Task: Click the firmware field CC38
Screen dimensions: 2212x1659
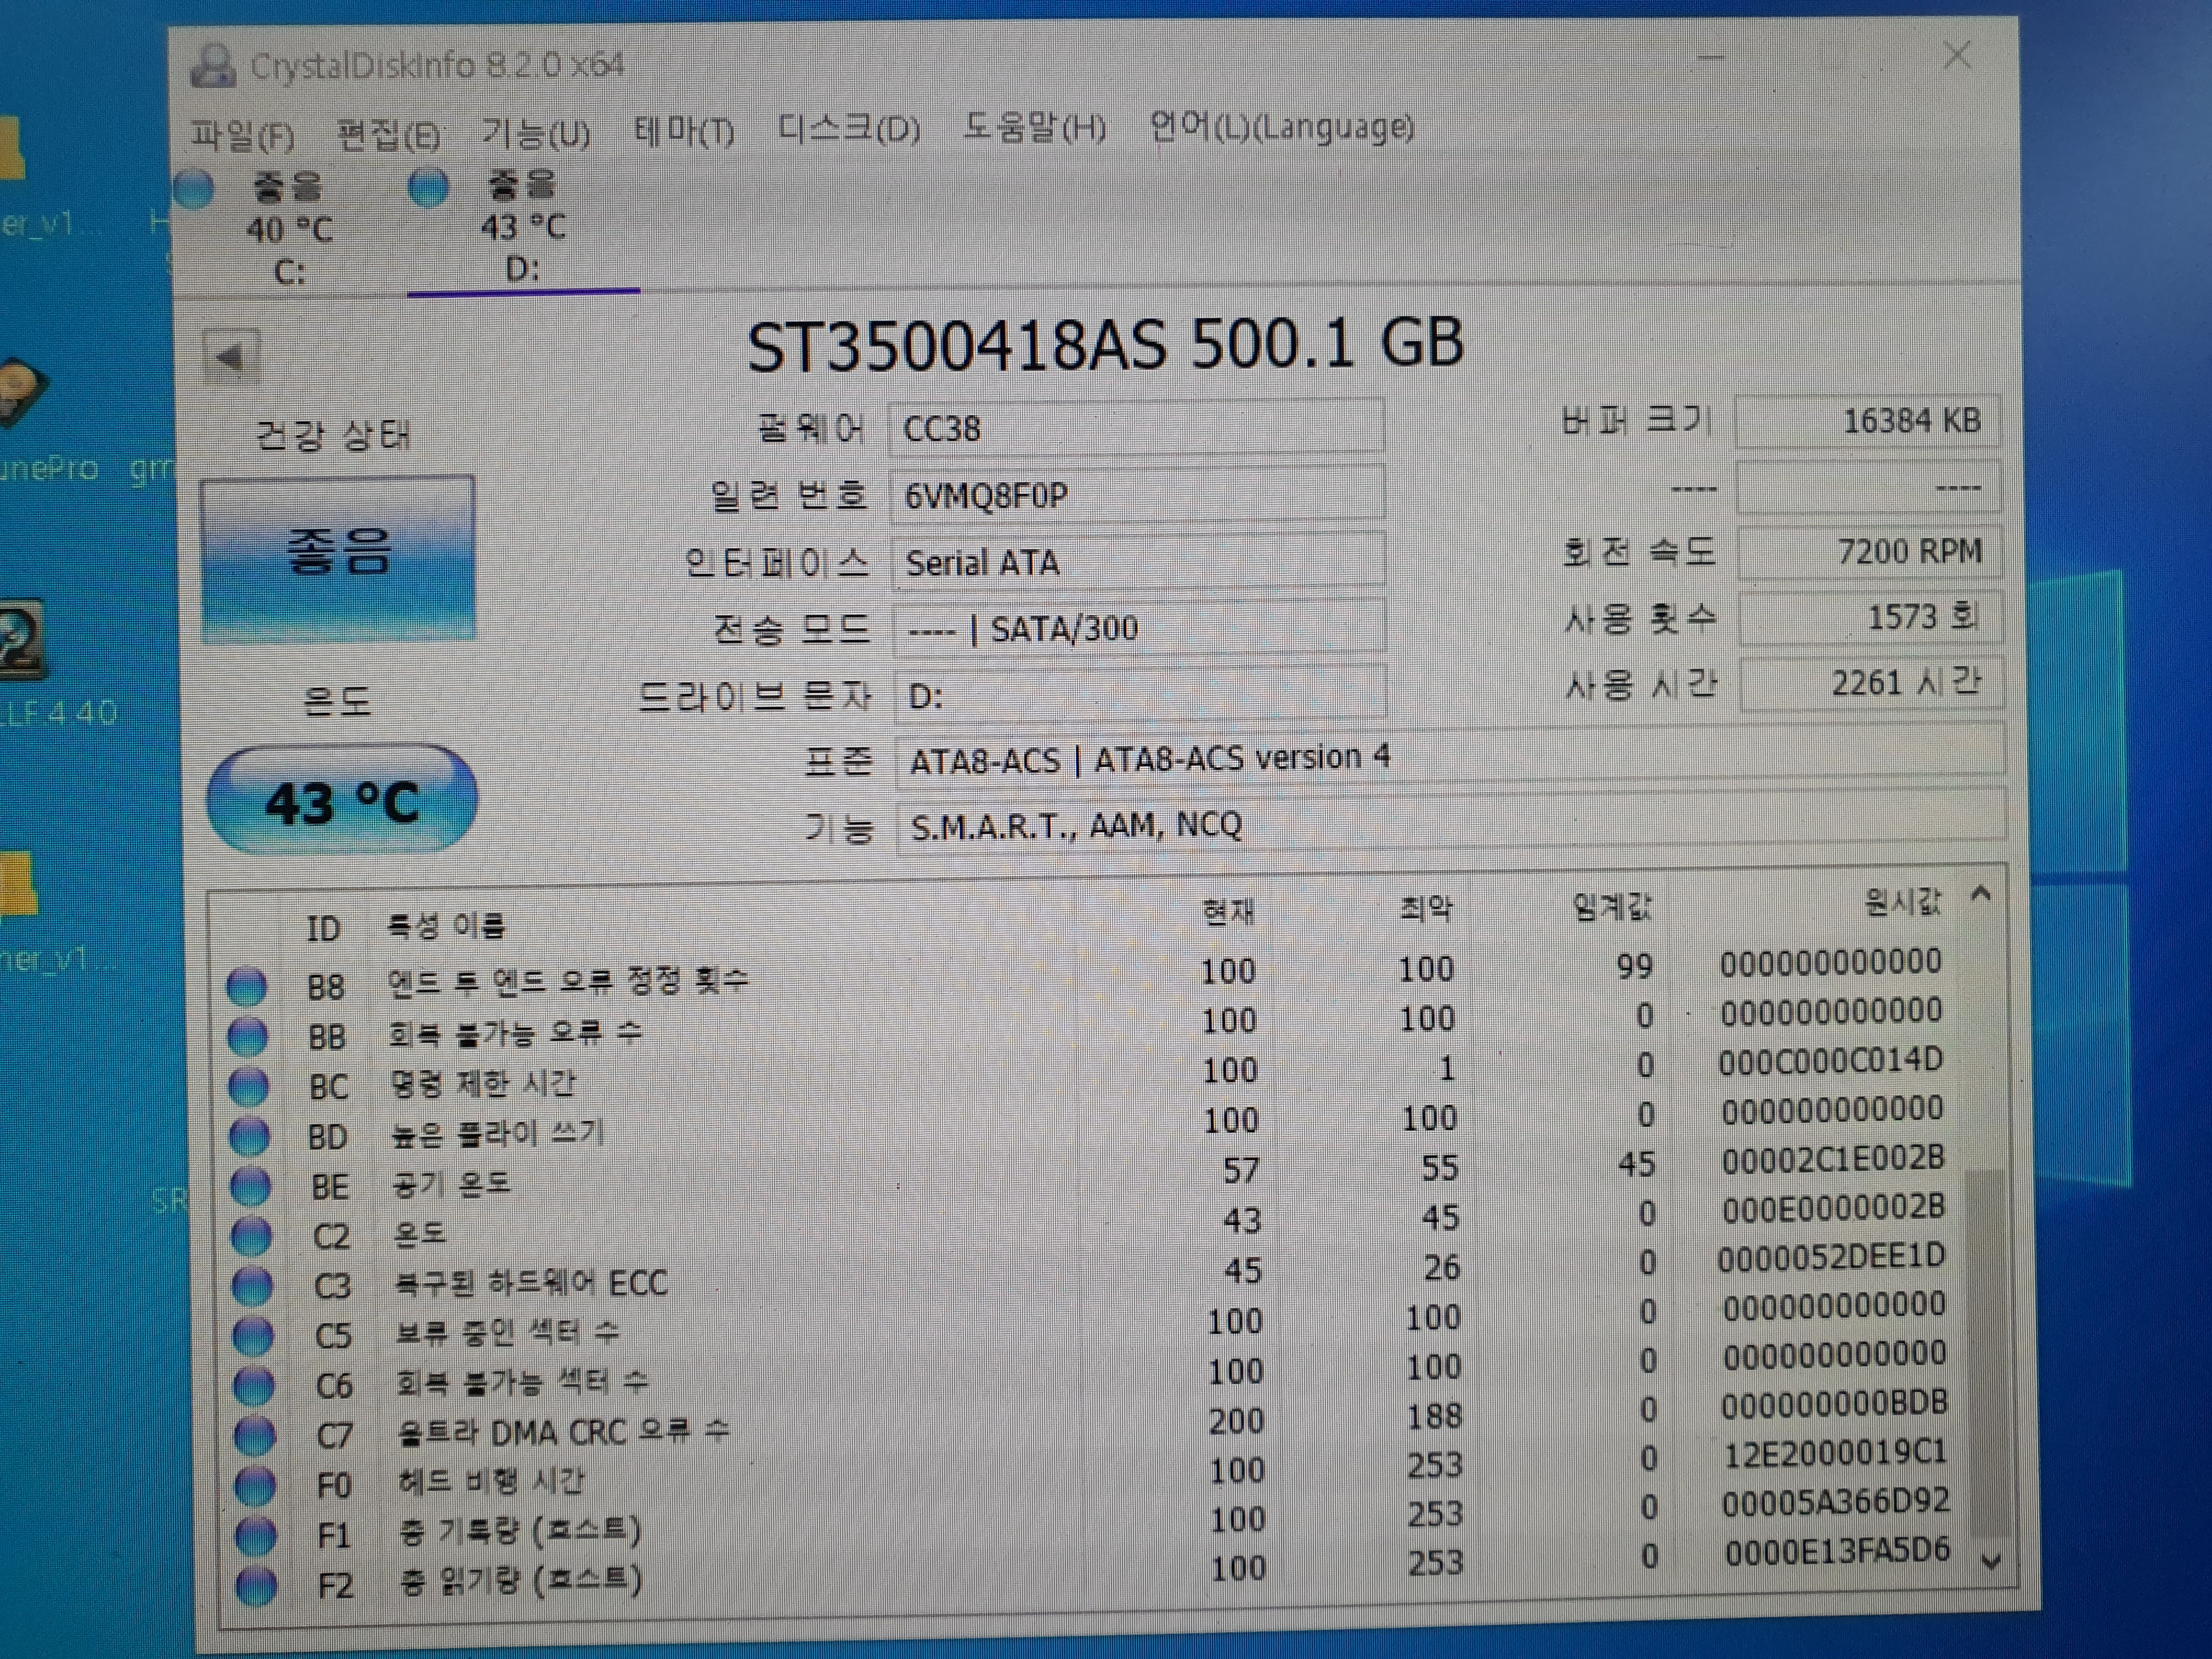Action: tap(1137, 428)
